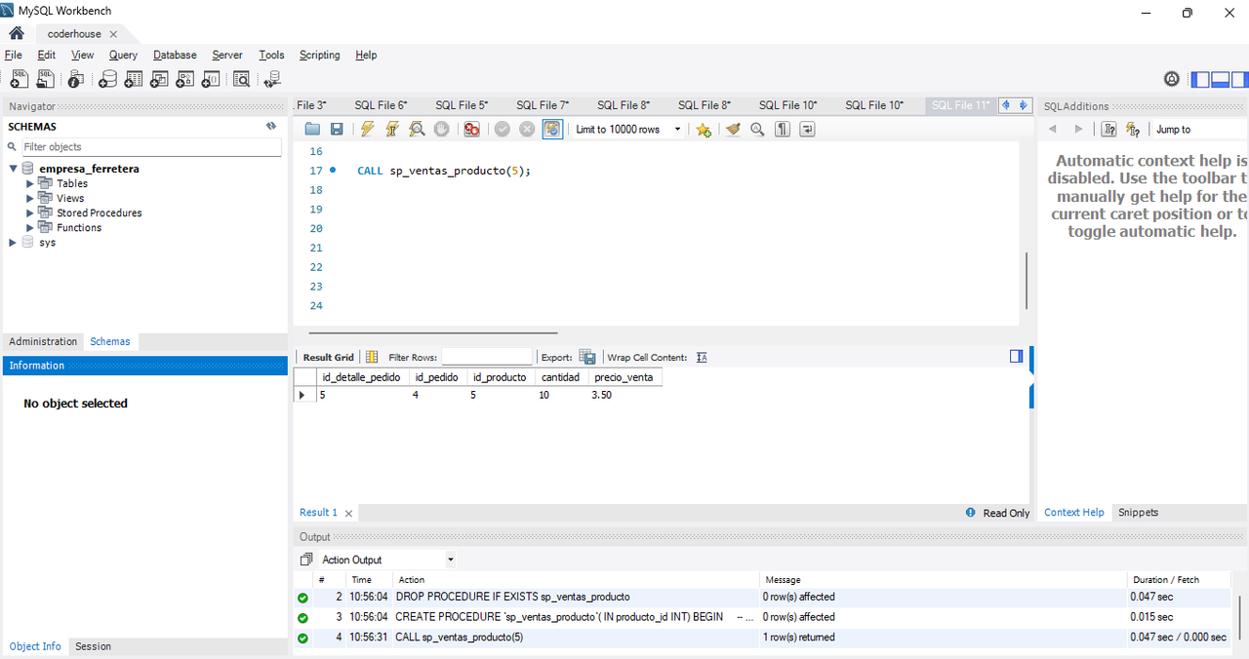This screenshot has width=1249, height=659.
Task: Toggle Wrap Cell Content
Action: [x=702, y=357]
